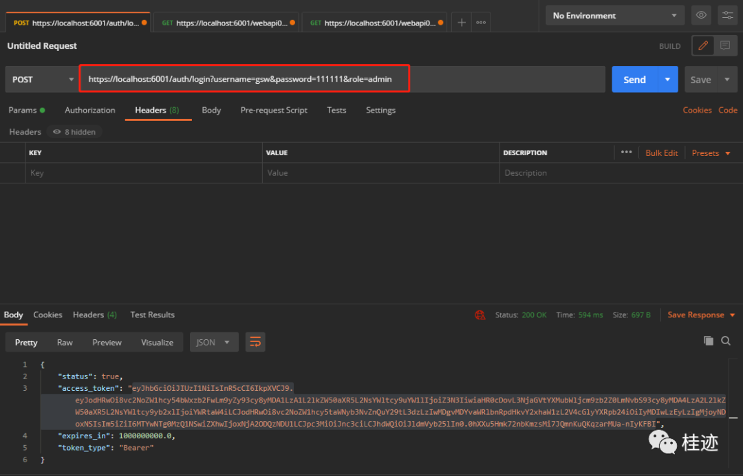Expand the Save Response dropdown
743x476 pixels.
point(701,315)
